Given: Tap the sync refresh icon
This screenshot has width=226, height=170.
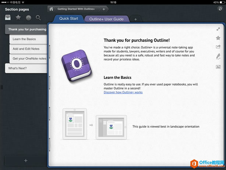Looking at the screenshot, I should [x=220, y=9].
